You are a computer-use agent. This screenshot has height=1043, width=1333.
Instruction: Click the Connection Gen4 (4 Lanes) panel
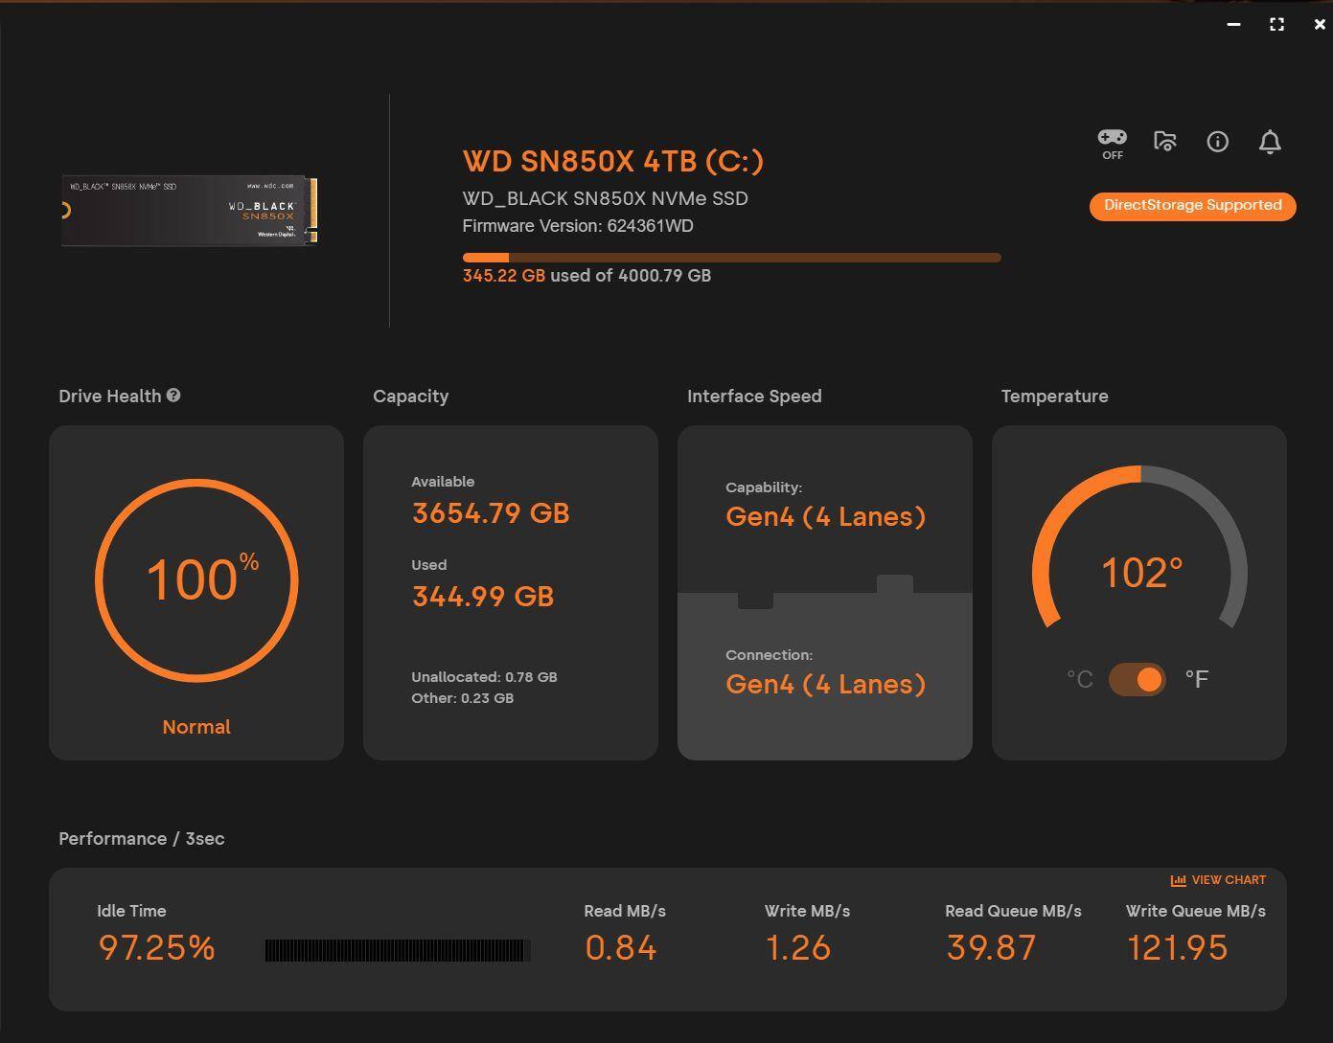pos(825,675)
